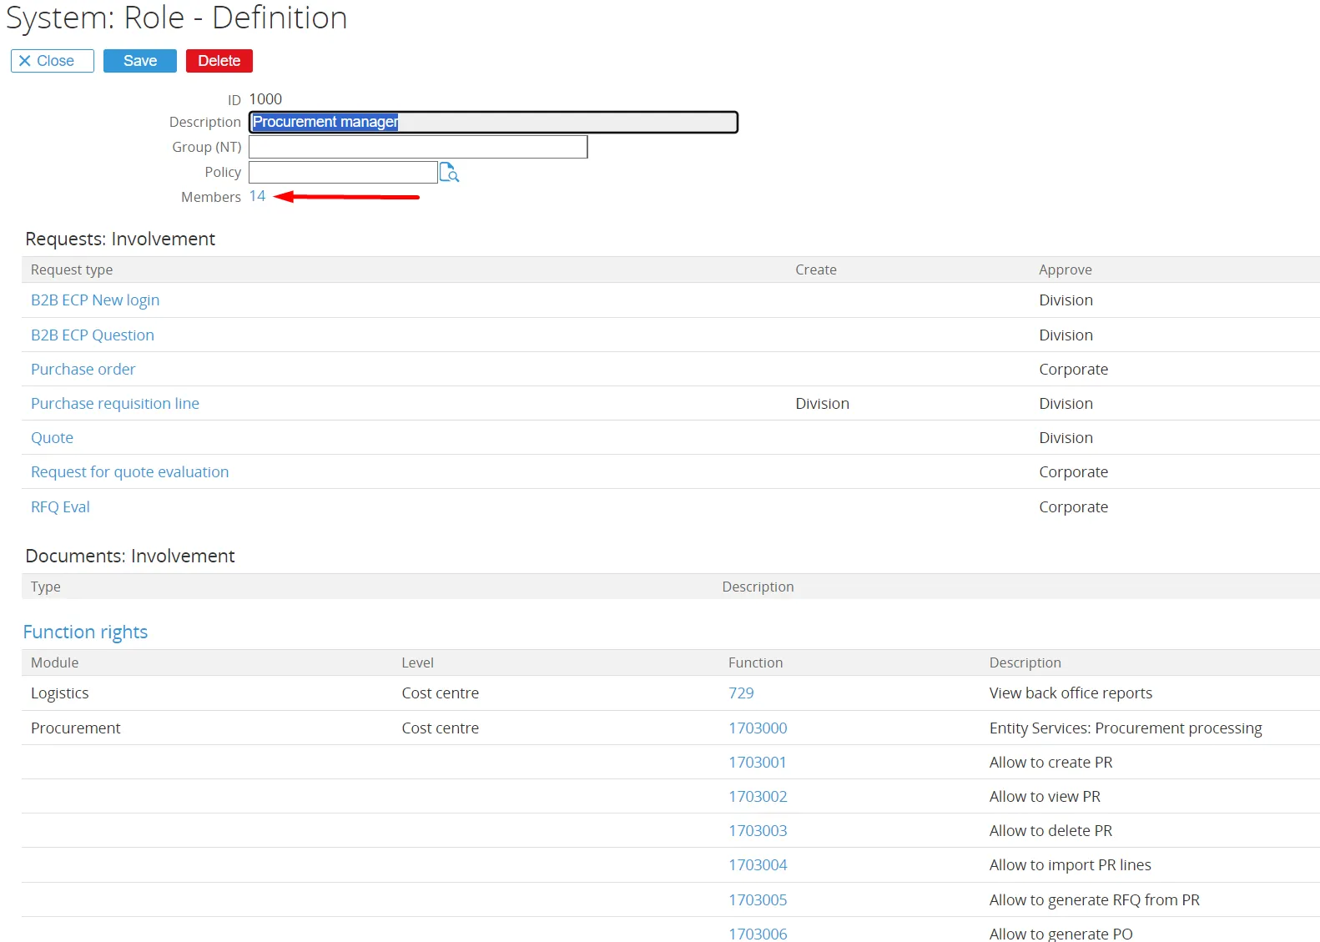
Task: Open function 1703003 Allow to delete PR
Action: click(x=758, y=831)
